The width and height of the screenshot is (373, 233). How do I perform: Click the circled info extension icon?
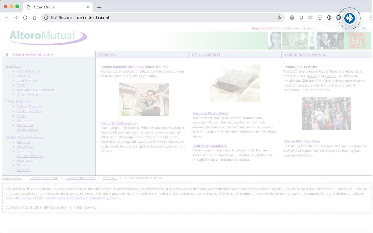329,17
